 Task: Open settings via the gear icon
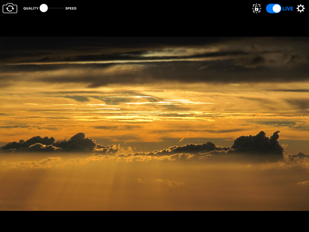pos(301,8)
